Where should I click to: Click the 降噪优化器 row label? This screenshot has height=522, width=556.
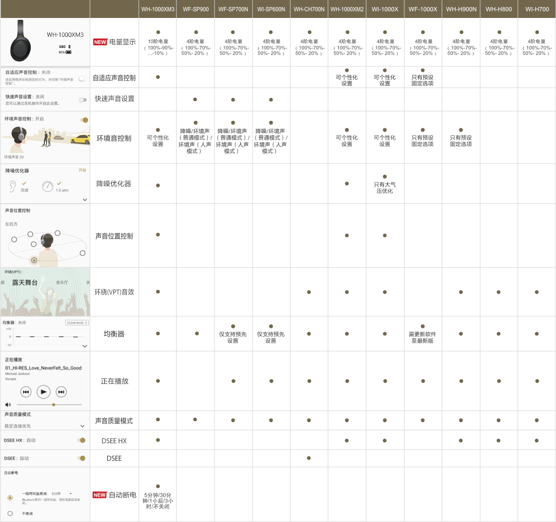coord(114,184)
